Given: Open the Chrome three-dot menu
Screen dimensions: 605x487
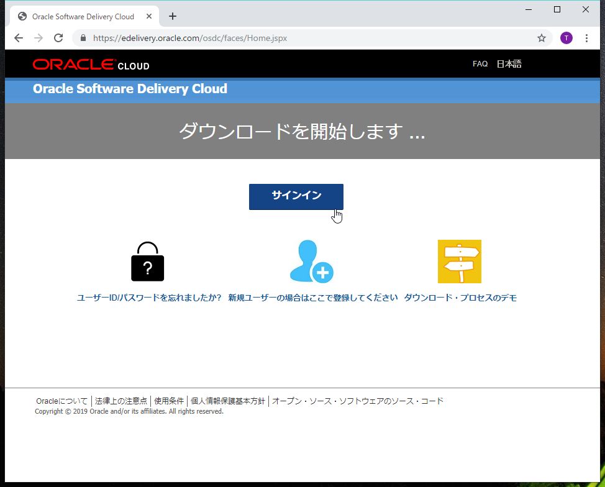Looking at the screenshot, I should [x=587, y=38].
